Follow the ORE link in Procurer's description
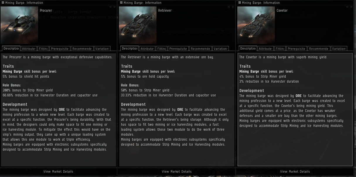The image size is (356, 177). (x=62, y=110)
